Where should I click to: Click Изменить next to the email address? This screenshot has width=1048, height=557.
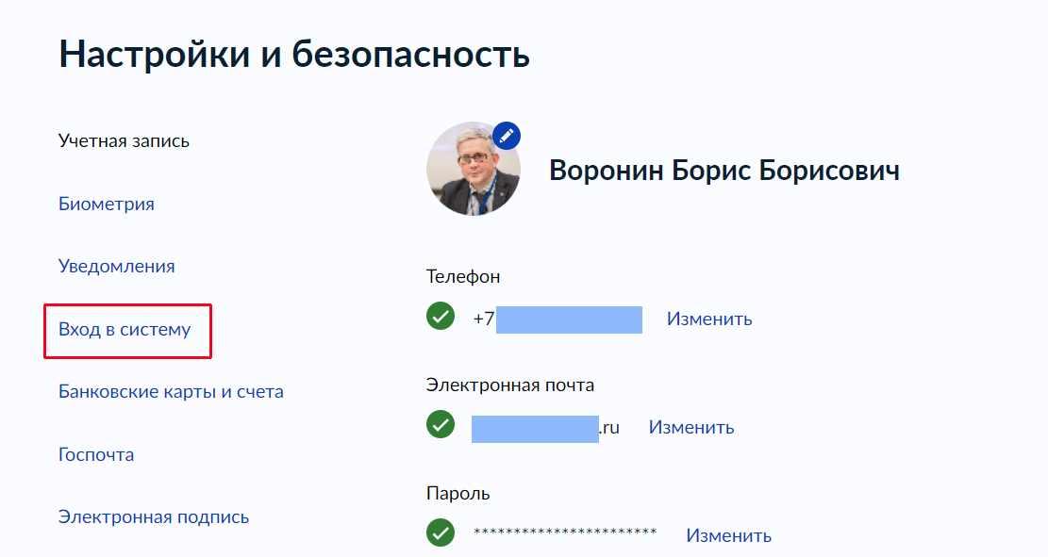tap(691, 427)
